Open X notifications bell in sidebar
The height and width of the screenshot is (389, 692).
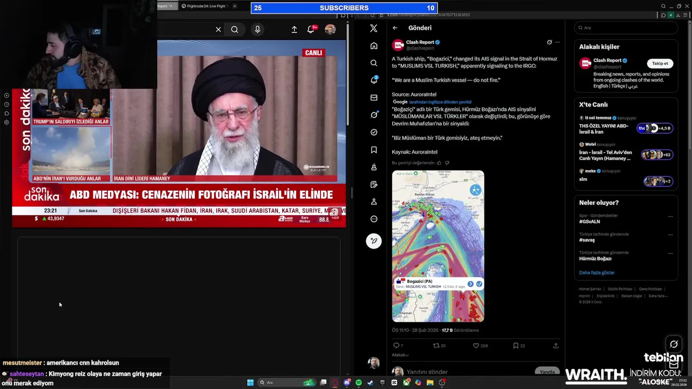coord(374,80)
